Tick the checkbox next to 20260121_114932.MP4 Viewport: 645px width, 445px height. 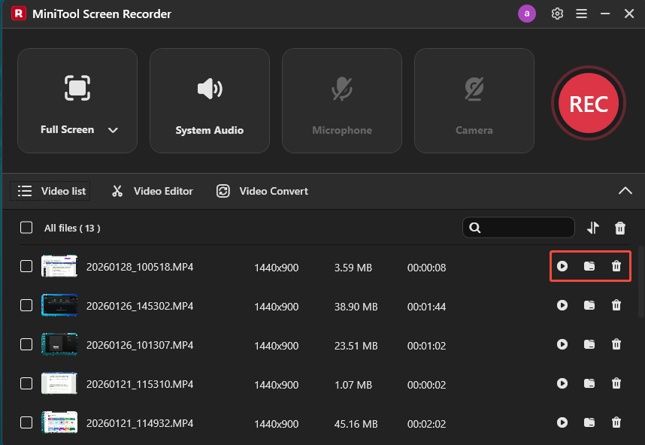(x=26, y=422)
